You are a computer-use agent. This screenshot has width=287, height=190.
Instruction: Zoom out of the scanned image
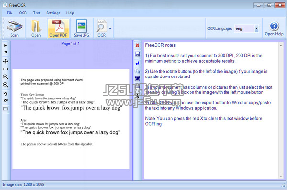click(x=6, y=85)
